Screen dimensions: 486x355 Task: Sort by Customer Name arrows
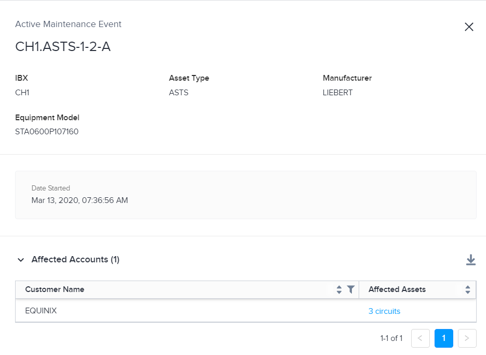(x=339, y=289)
